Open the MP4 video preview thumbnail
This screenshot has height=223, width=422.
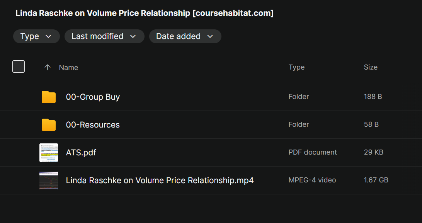[x=49, y=180]
